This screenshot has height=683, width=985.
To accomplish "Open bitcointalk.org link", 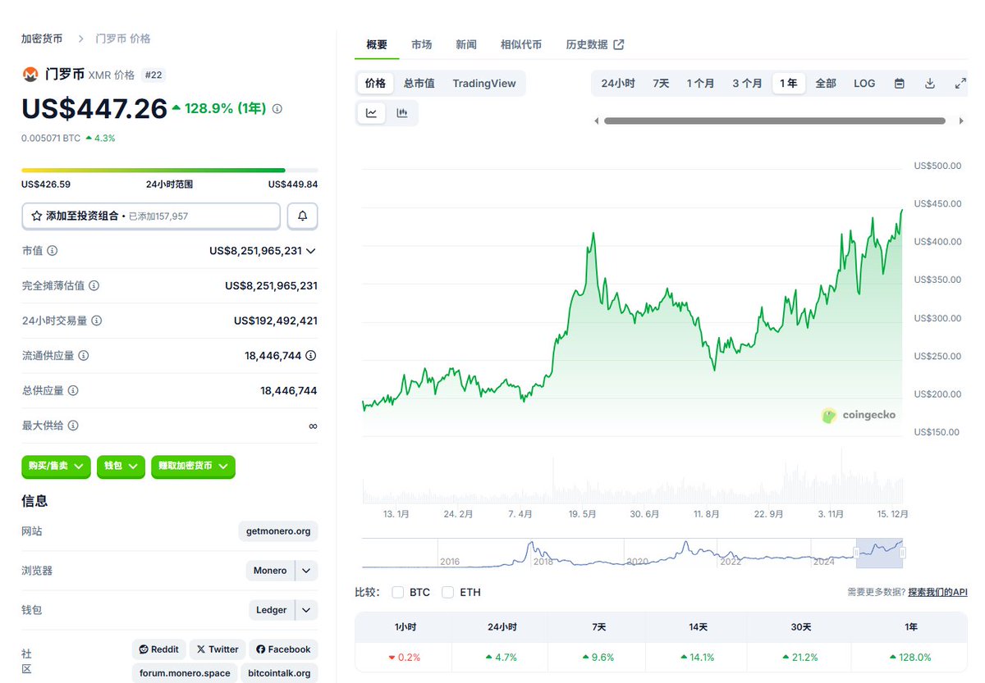I will (279, 673).
